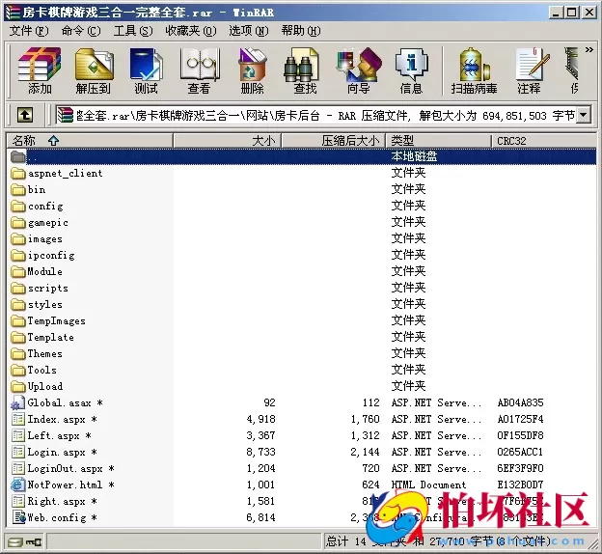Sort by Packed Size (压缩后大小) header
This screenshot has height=554, width=602.
(333, 141)
